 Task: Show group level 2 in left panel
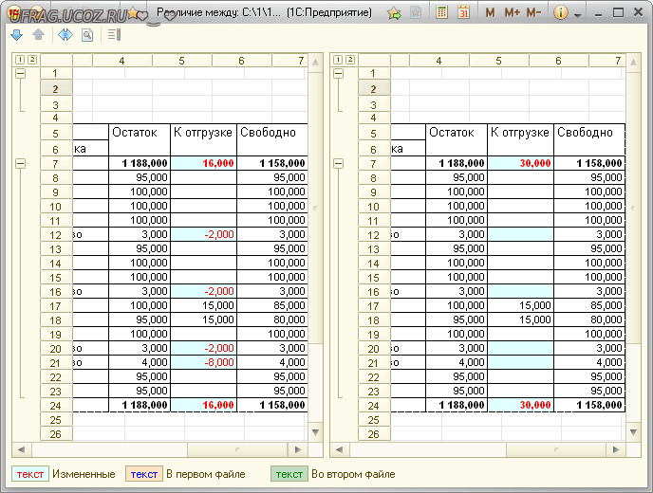point(31,60)
